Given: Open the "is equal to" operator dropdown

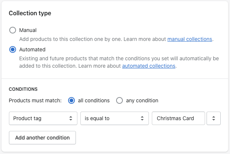Looking at the screenshot, I should [x=114, y=118].
